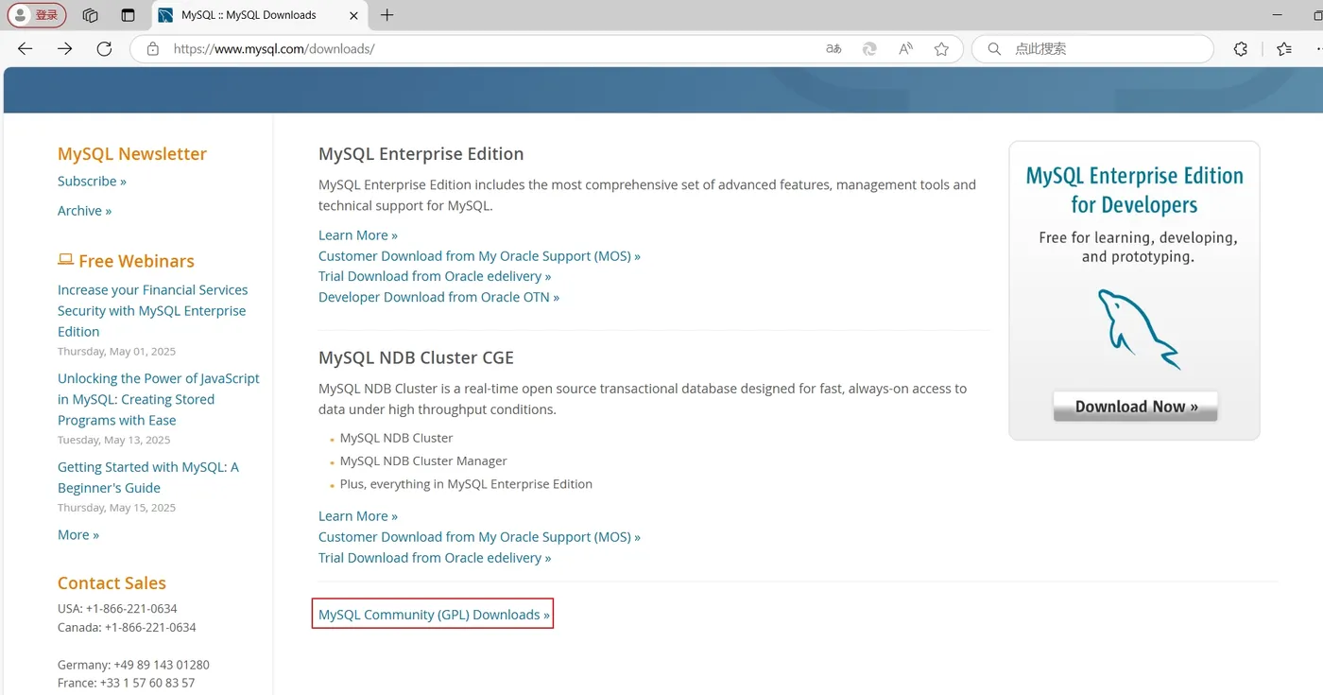Close the MySQL Downloads tab
The height and width of the screenshot is (695, 1323).
[x=353, y=15]
